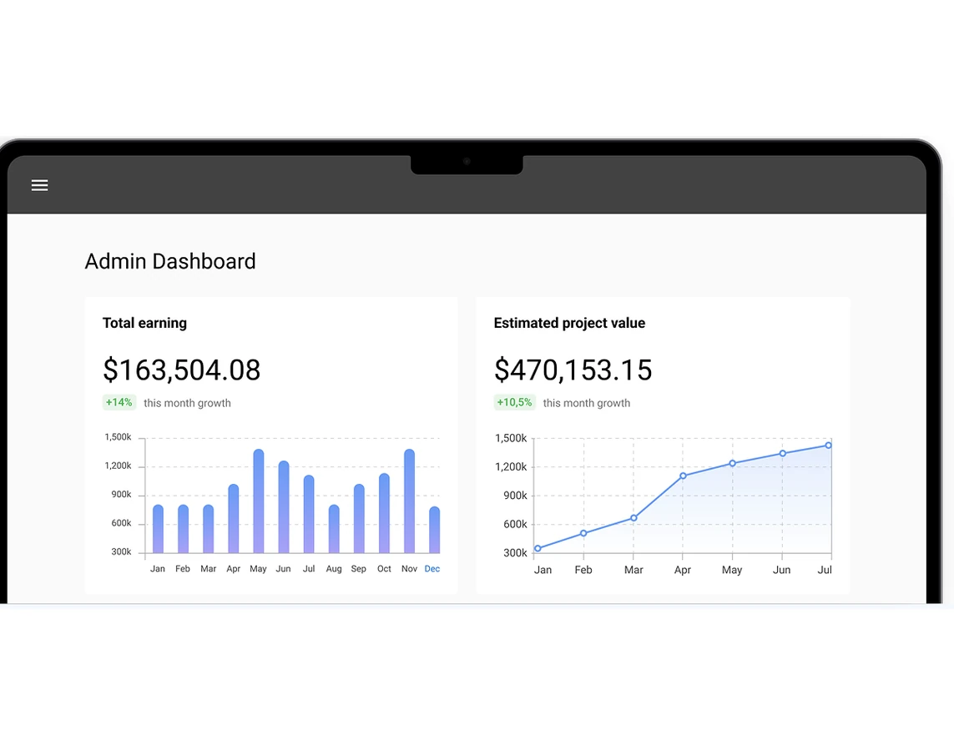Click the highlighted Dec month label
This screenshot has height=745, width=954.
[432, 568]
